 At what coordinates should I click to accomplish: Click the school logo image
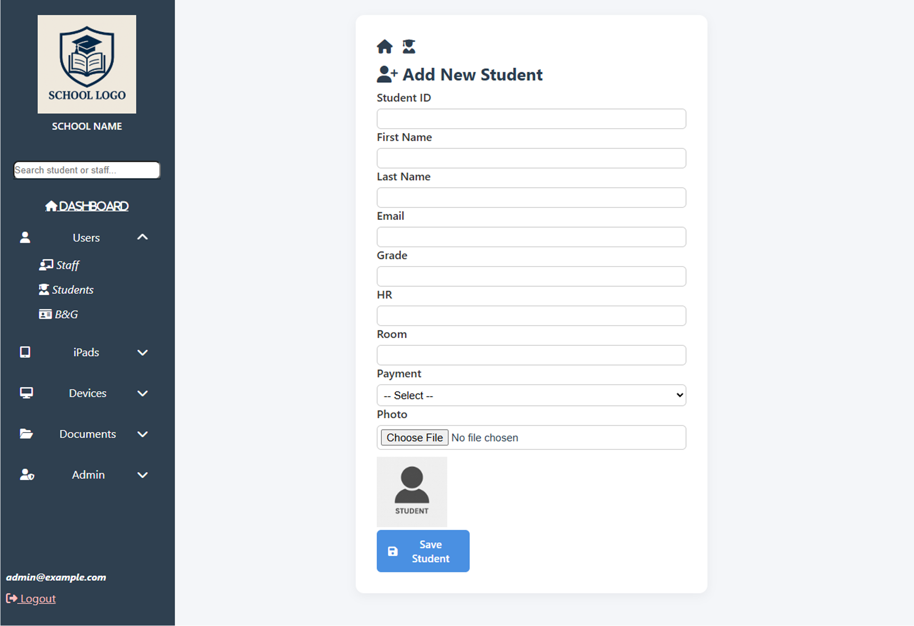(x=87, y=64)
